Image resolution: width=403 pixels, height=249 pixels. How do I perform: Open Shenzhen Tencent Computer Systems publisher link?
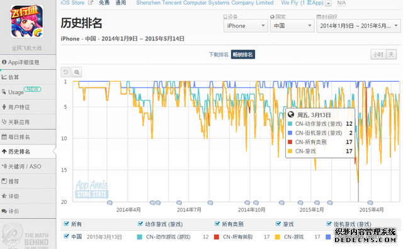[205, 3]
